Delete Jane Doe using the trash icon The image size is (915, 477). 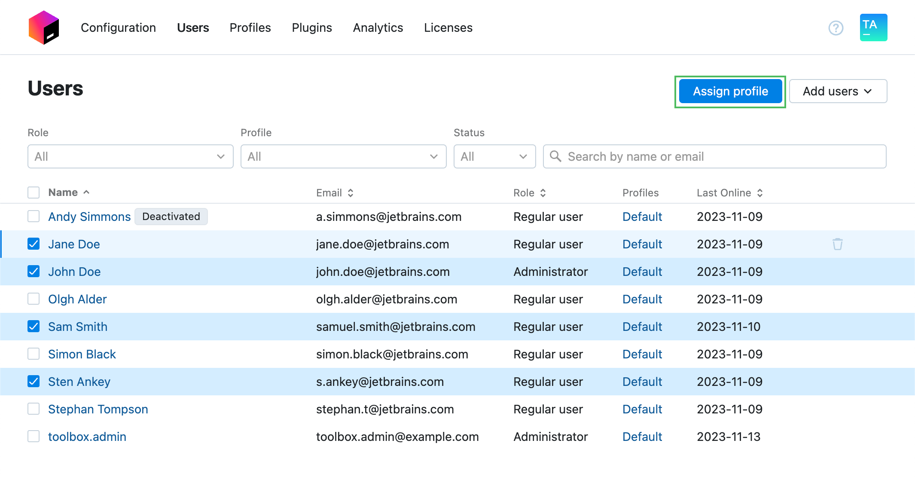pos(838,244)
